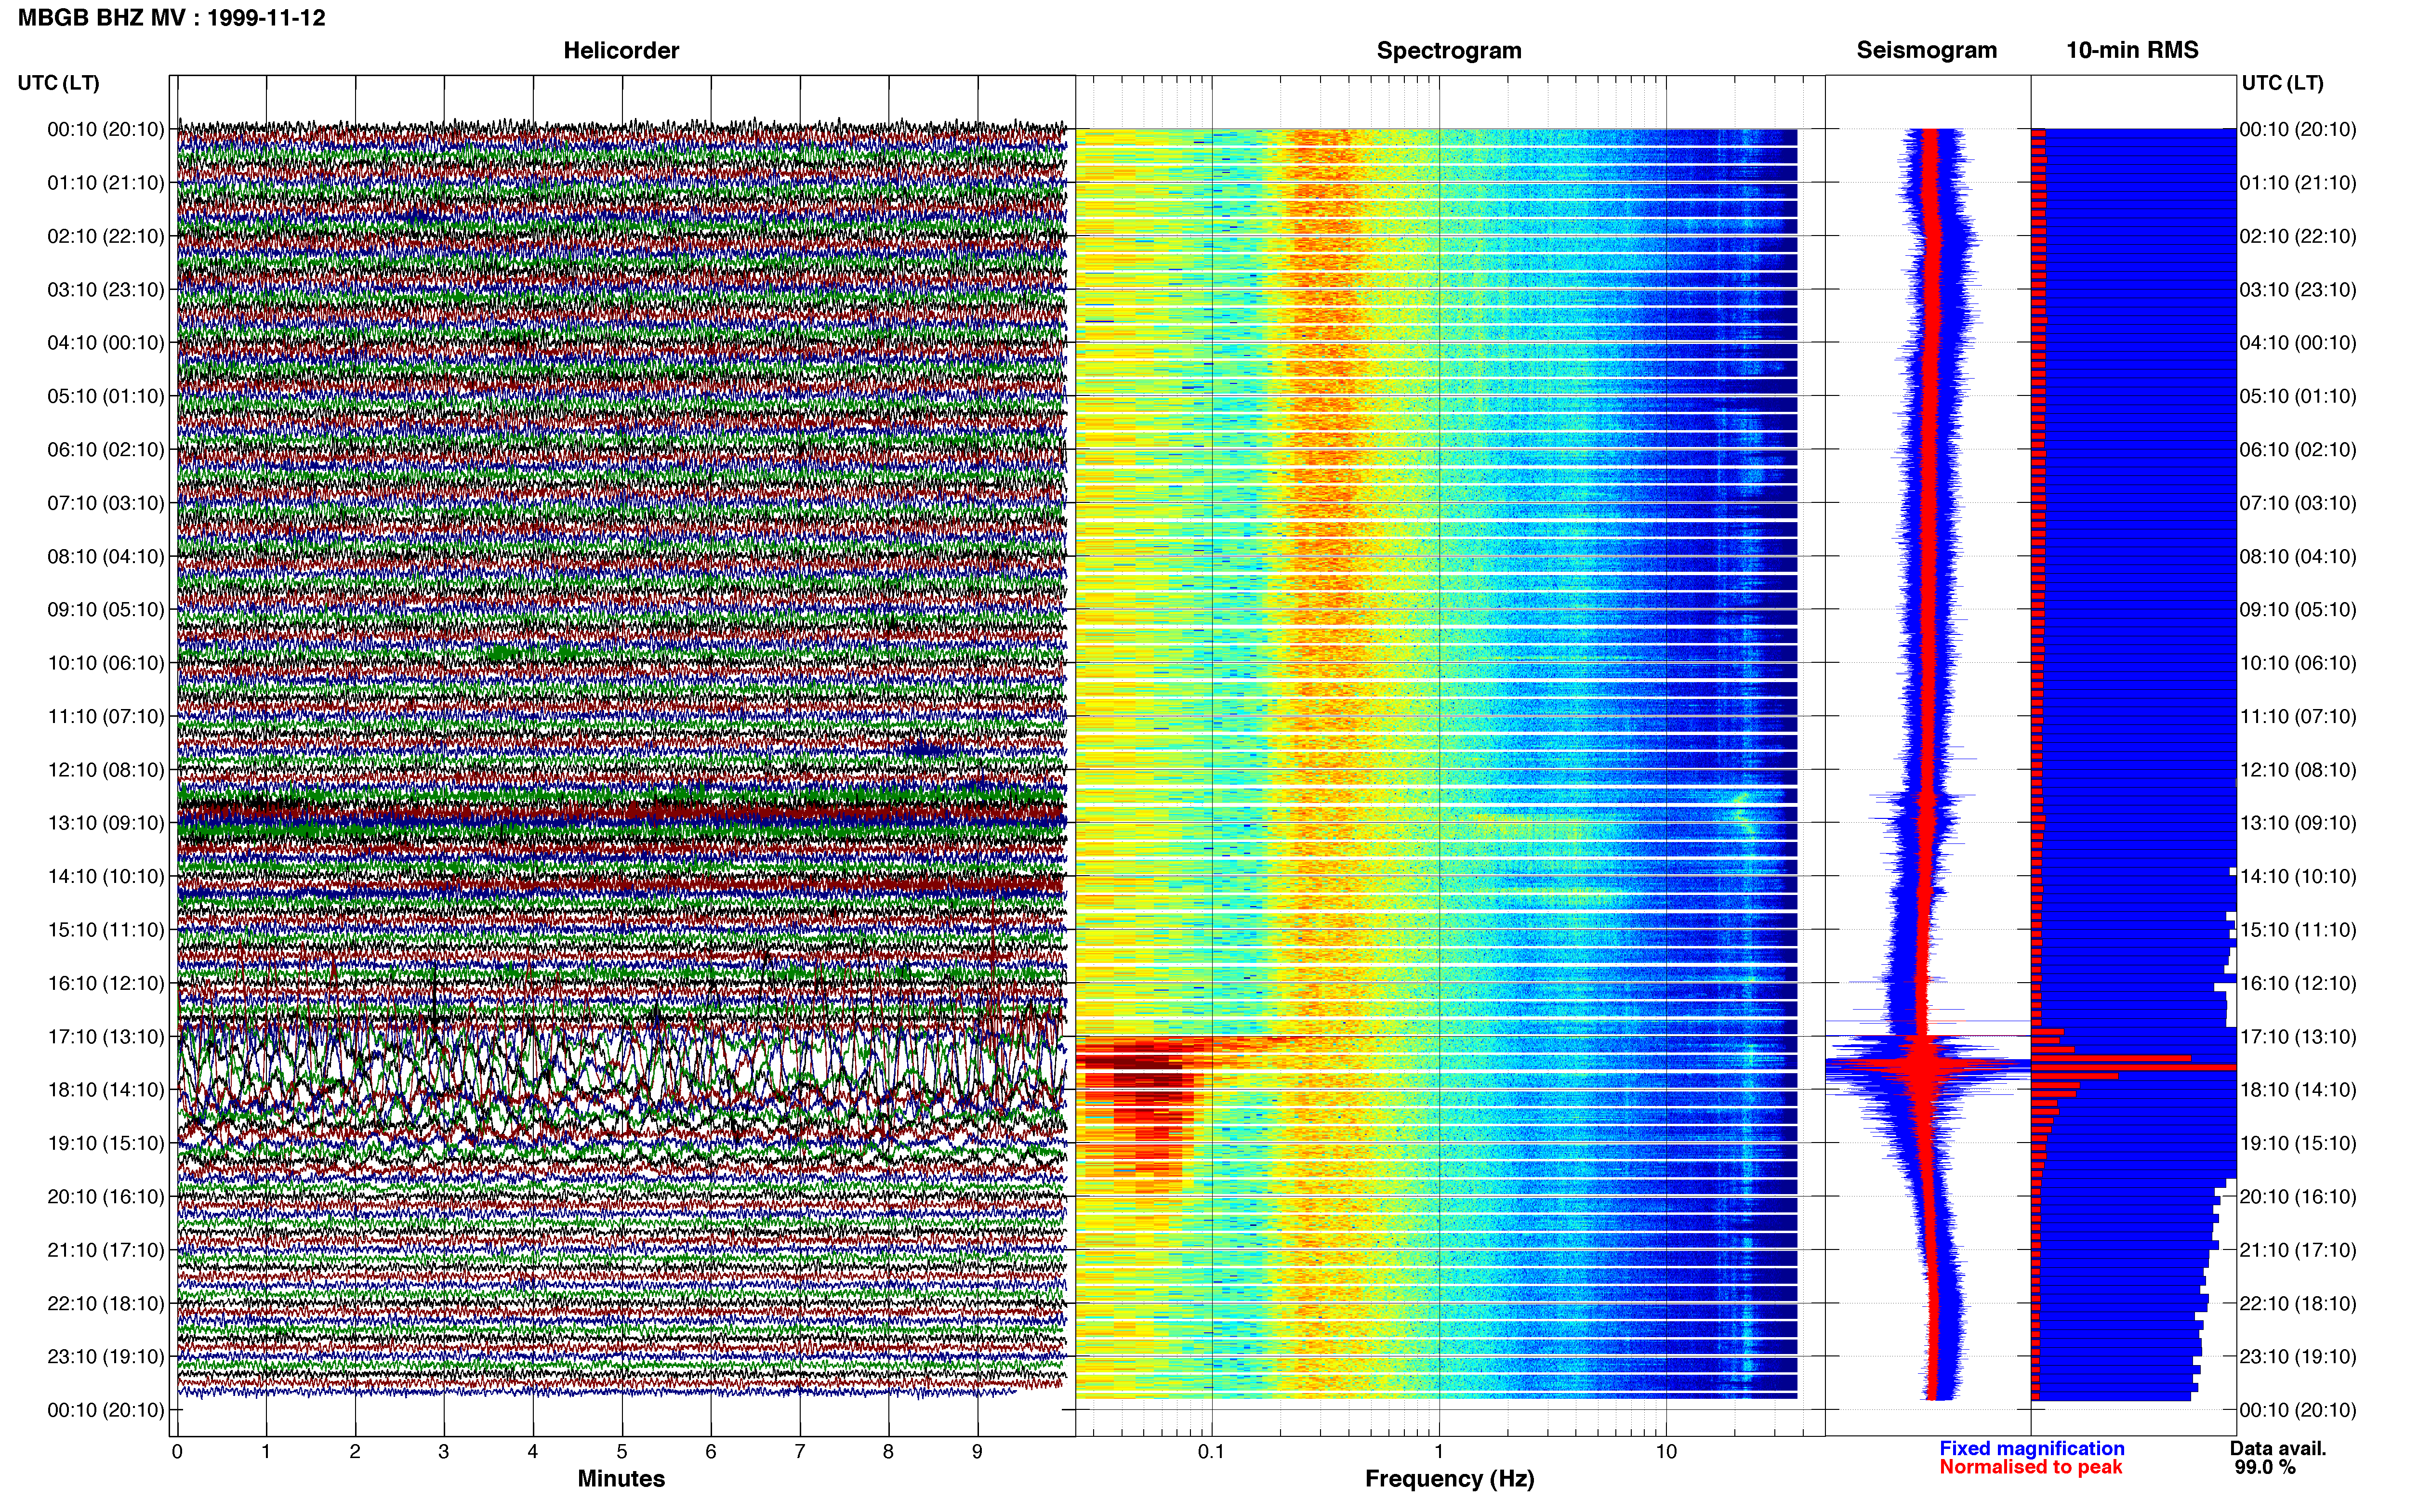Select the '0.1' frequency tick label

coord(1211,1451)
